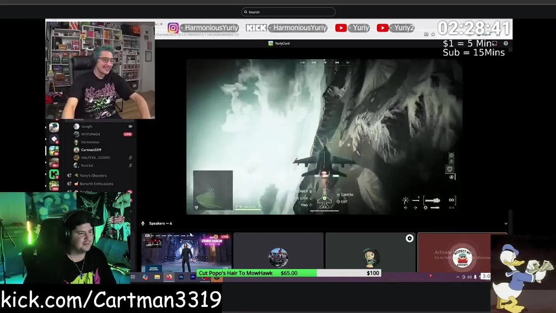Click the browser save-to-pocket icon left of star

tap(426, 34)
